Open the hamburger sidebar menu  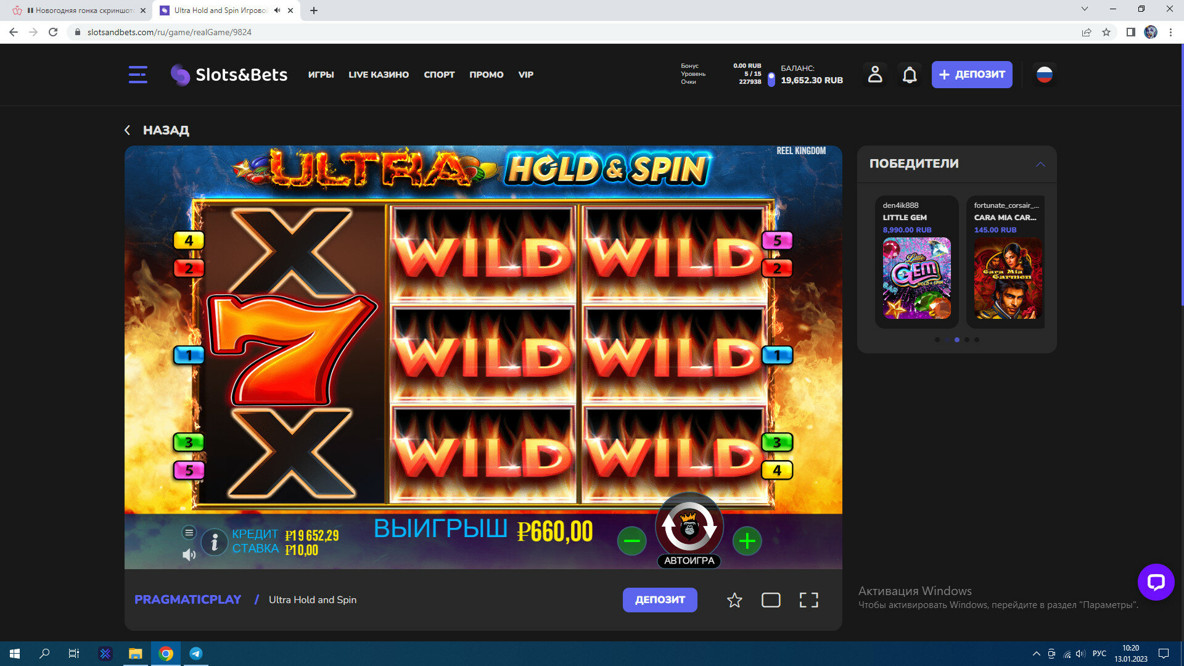(x=138, y=75)
